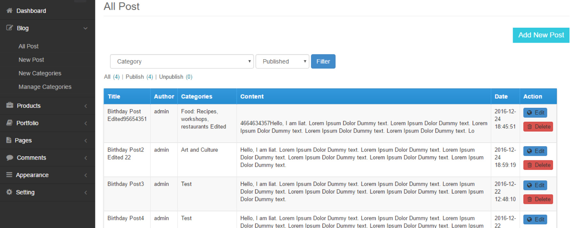Open All Post in sidebar
Screen dimensions: 578x228
point(28,46)
